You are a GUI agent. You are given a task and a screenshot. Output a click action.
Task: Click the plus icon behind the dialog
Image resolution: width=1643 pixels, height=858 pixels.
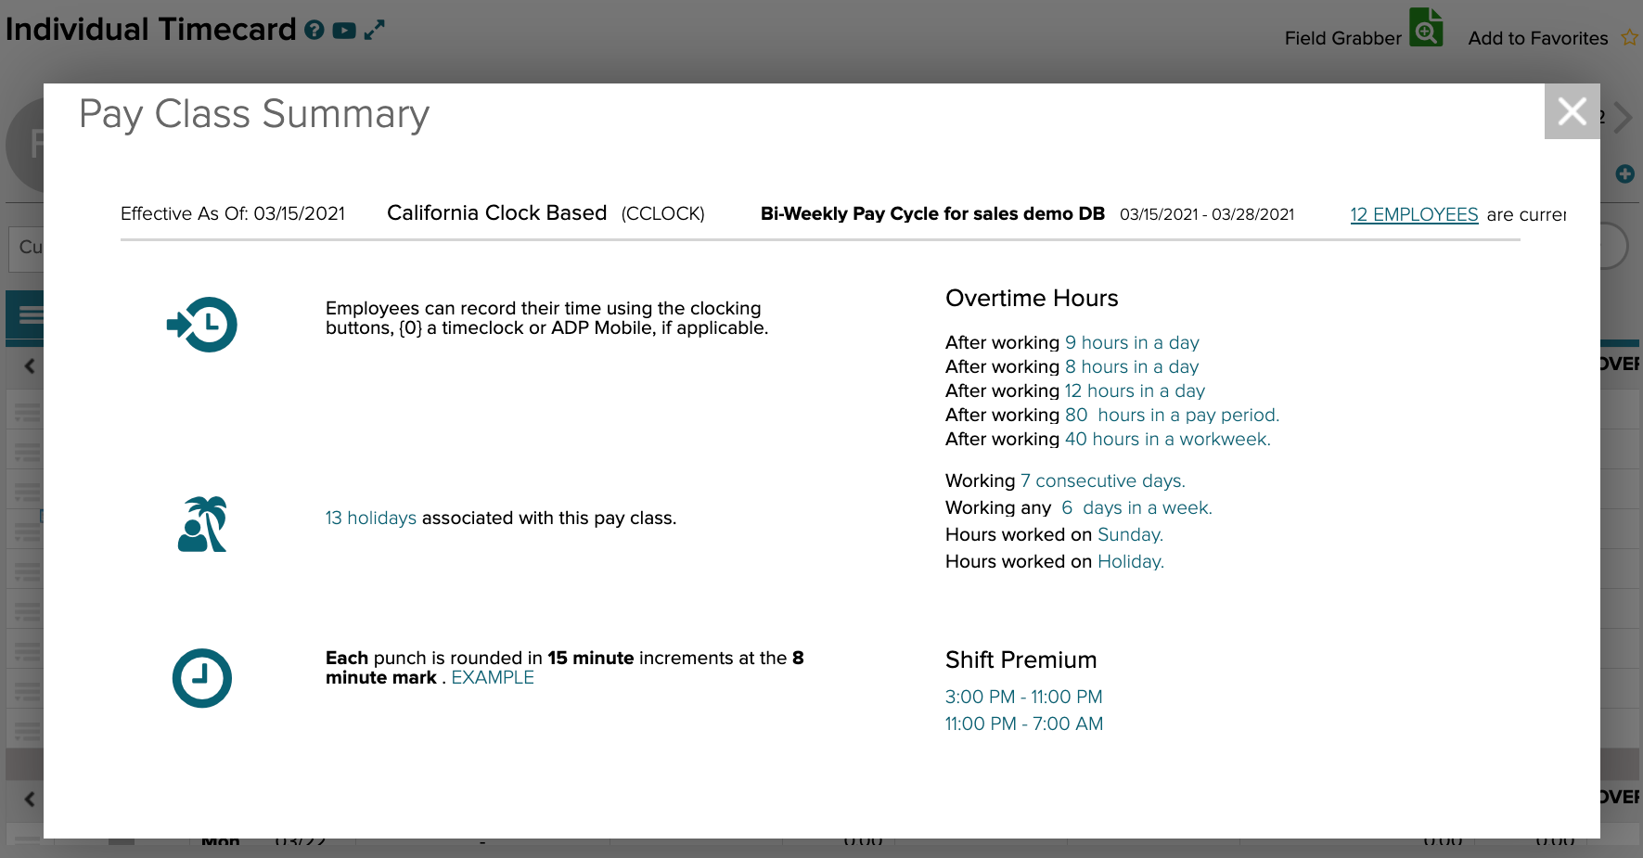(x=1624, y=173)
